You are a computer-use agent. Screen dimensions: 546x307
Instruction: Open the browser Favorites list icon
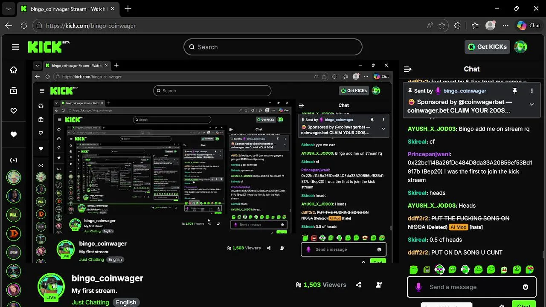(x=475, y=26)
